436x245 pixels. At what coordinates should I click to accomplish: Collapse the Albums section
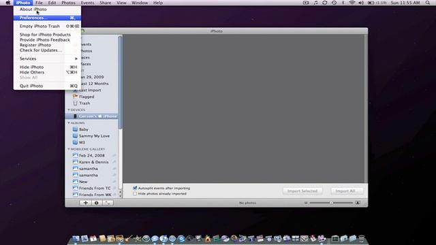click(x=69, y=122)
